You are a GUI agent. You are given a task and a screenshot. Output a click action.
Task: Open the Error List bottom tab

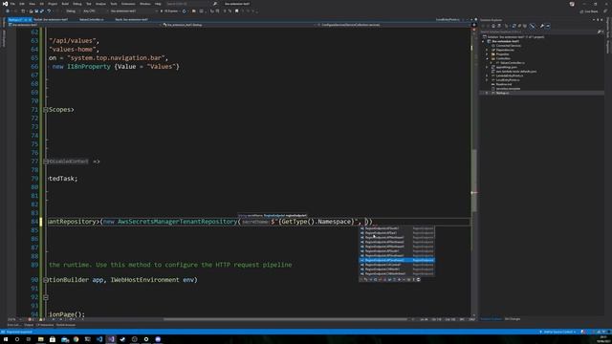[14, 325]
